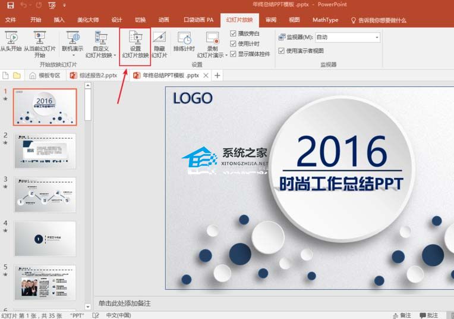This screenshot has width=454, height=319.
Task: Click the Redo icon in title bar
Action: [x=39, y=5]
